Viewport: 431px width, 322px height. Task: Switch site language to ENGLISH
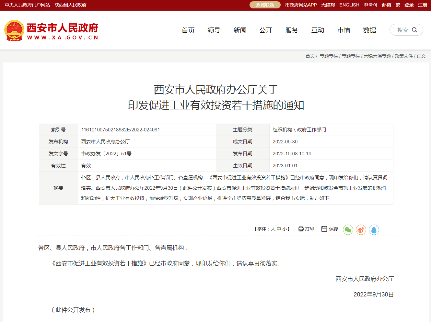(x=349, y=5)
